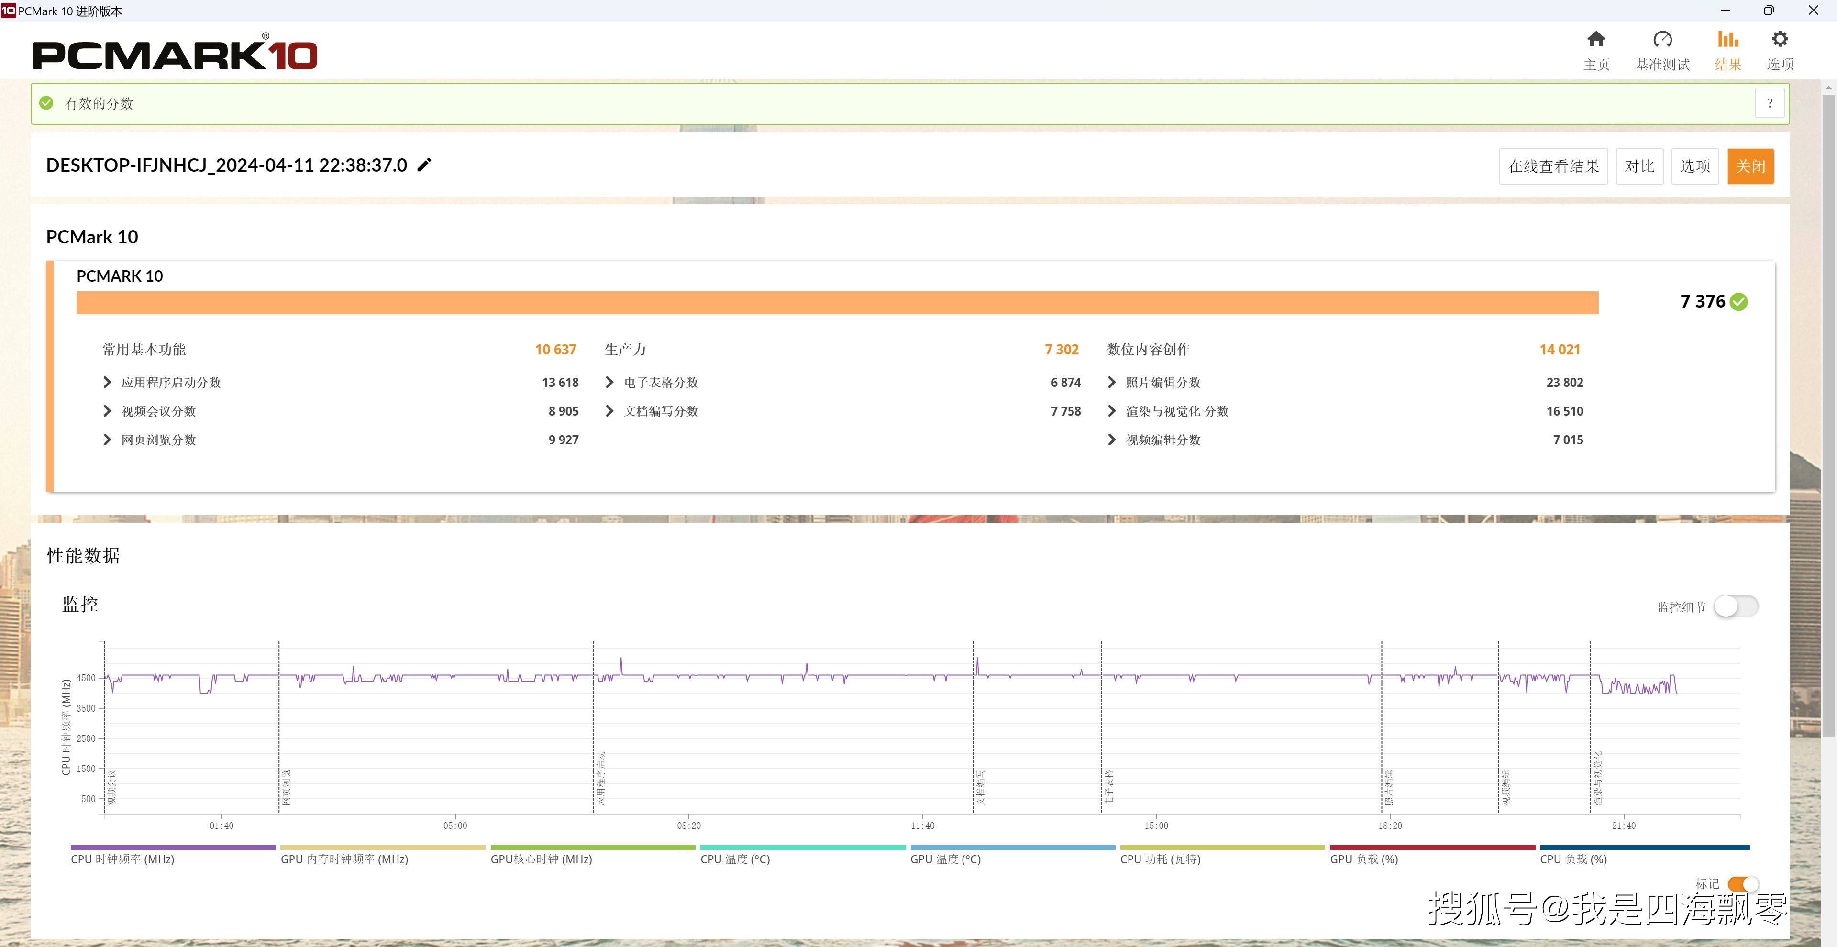Click the 性能数据 section heading

pos(83,555)
